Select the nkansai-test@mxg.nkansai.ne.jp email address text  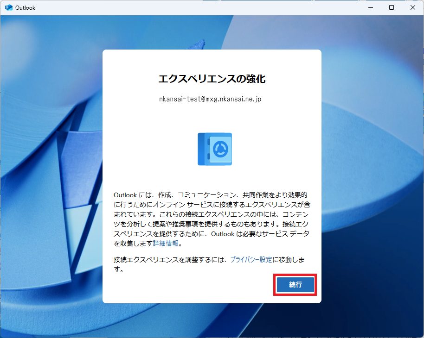pos(210,99)
